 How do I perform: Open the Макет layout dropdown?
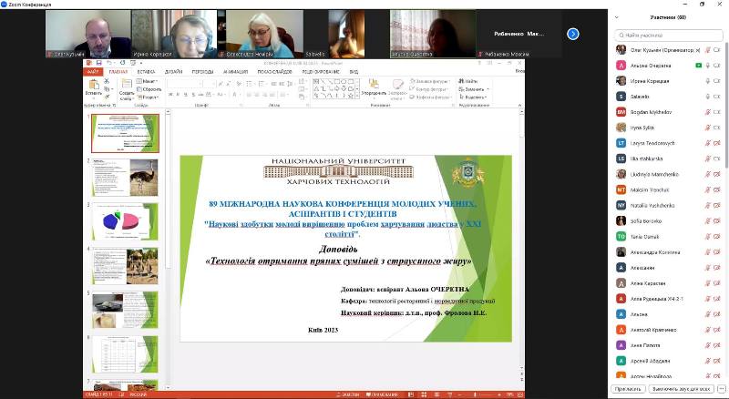[146, 81]
